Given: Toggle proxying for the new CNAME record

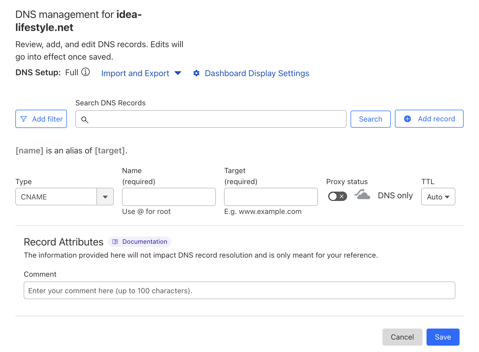Looking at the screenshot, I should pos(337,196).
